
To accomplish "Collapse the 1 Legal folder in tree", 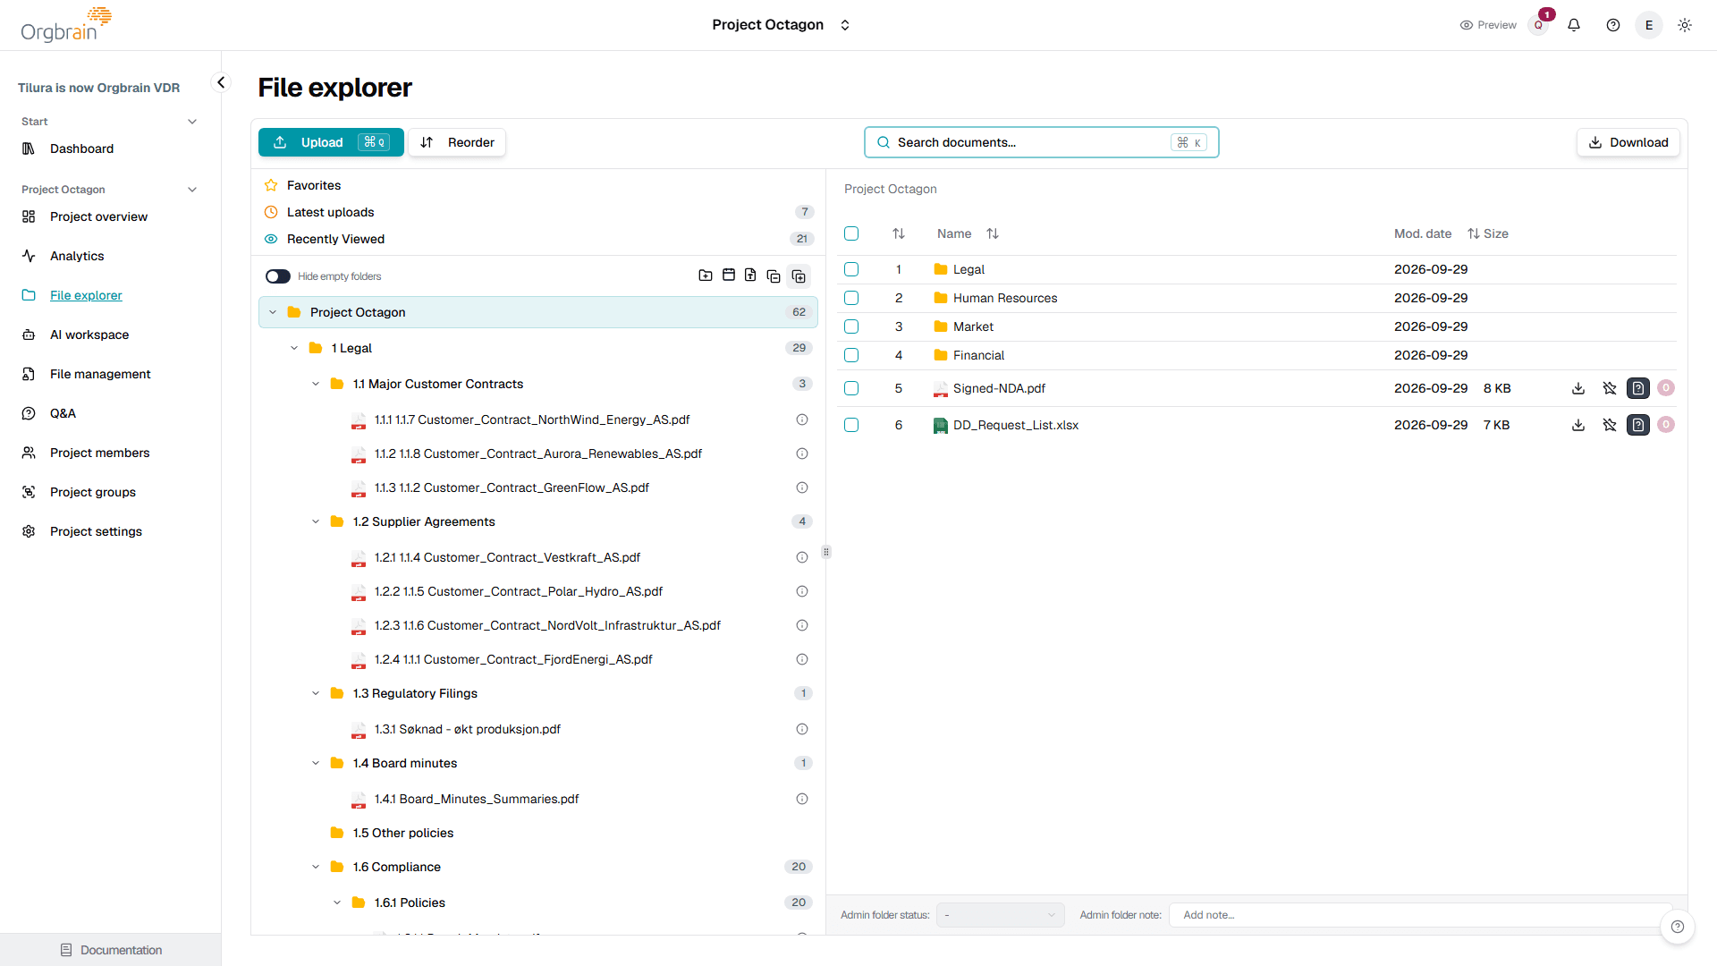I will coord(294,348).
